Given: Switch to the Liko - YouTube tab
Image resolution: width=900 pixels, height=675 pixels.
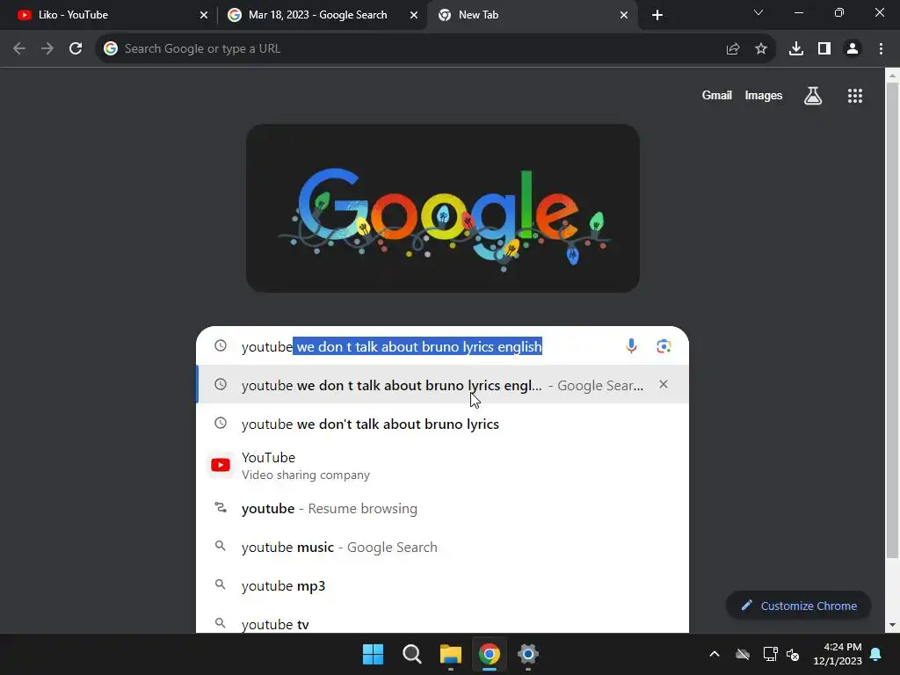Looking at the screenshot, I should [x=109, y=15].
